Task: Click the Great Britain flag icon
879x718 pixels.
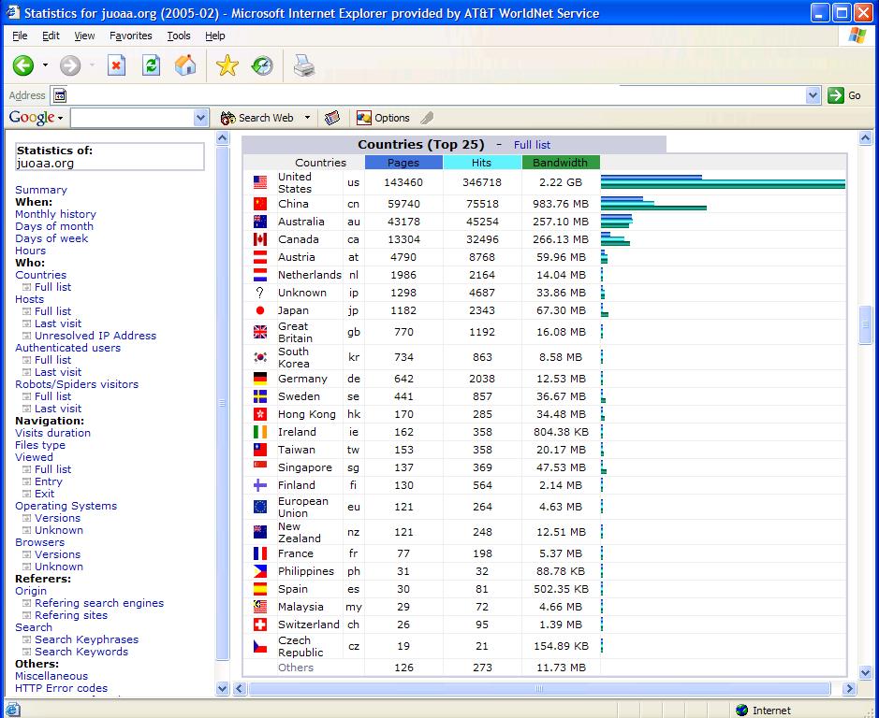Action: (x=260, y=332)
